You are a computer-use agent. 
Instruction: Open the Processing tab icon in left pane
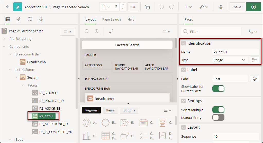pyautogui.click(x=30, y=19)
